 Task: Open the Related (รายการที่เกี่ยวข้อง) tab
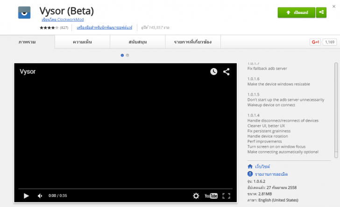pyautogui.click(x=193, y=42)
